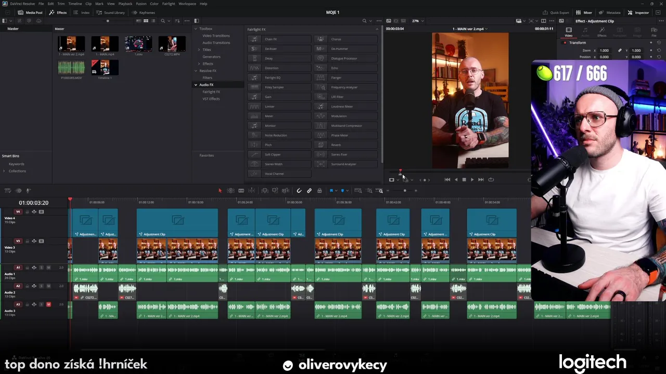Toggle the Inspector panel
This screenshot has height=374, width=666.
[638, 12]
